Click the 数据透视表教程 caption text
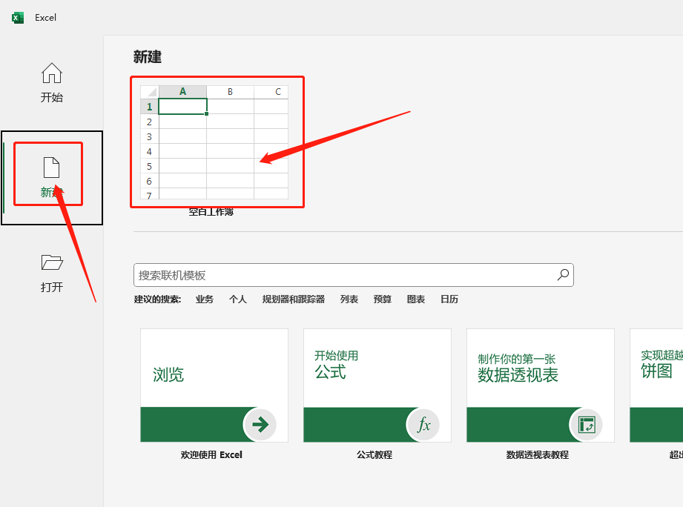This screenshot has height=507, width=683. tap(538, 455)
